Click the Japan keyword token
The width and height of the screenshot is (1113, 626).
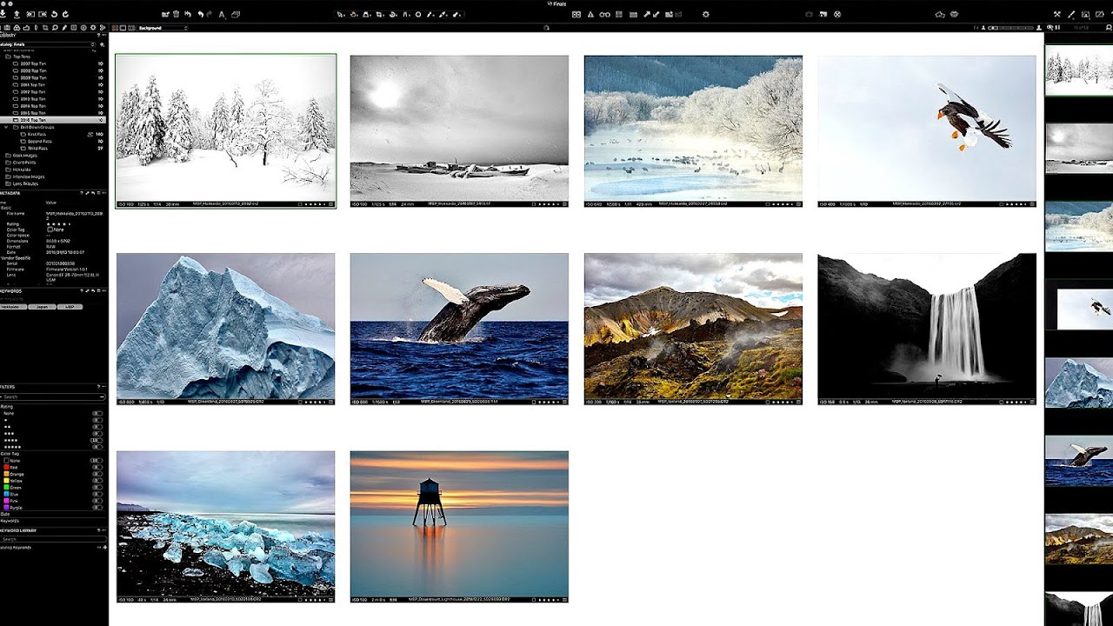(x=43, y=307)
